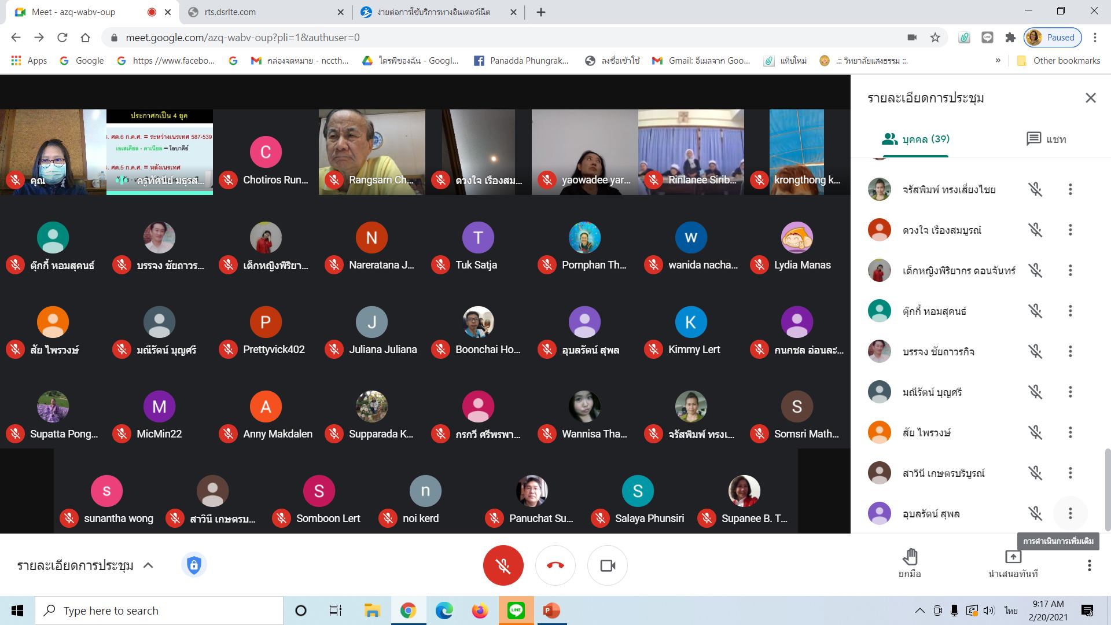This screenshot has height=625, width=1111.
Task: Open more actions for อุบลรัตน์ สุพล
Action: [1070, 513]
